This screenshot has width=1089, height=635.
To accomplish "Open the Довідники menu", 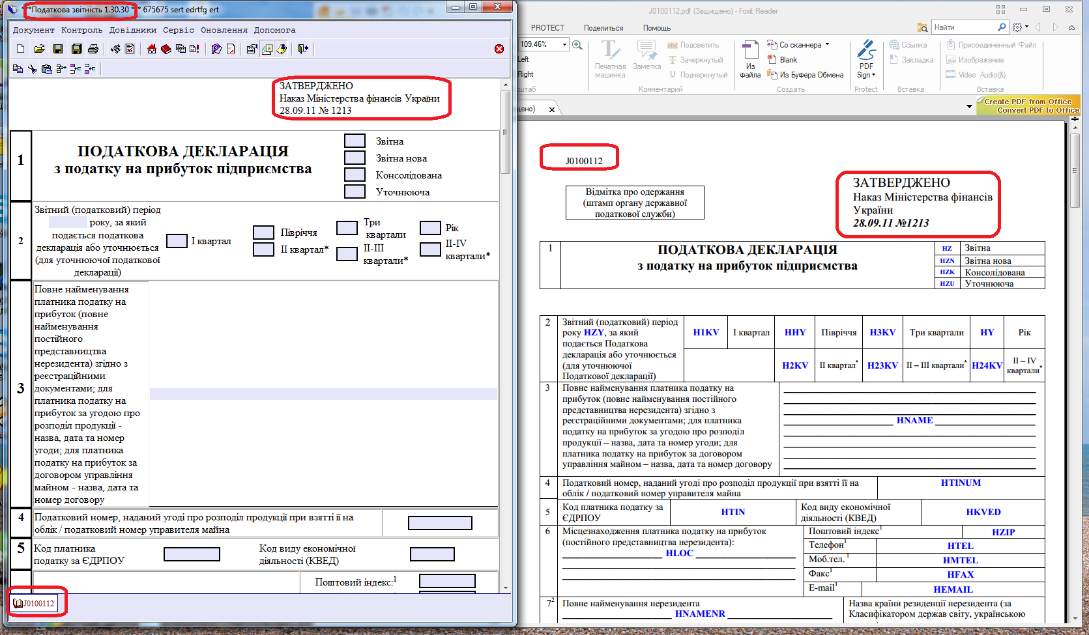I will coord(132,30).
